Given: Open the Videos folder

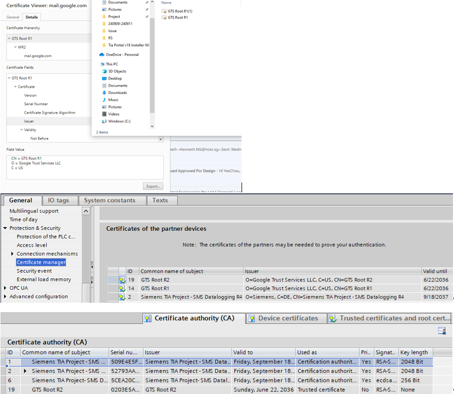Looking at the screenshot, I should (x=113, y=114).
